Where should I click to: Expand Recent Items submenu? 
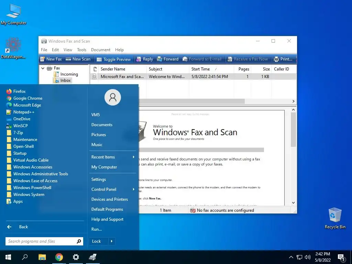(x=113, y=157)
